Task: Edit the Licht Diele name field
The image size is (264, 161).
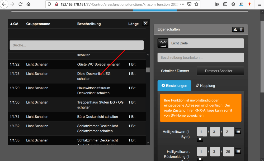Action: click(x=206, y=43)
